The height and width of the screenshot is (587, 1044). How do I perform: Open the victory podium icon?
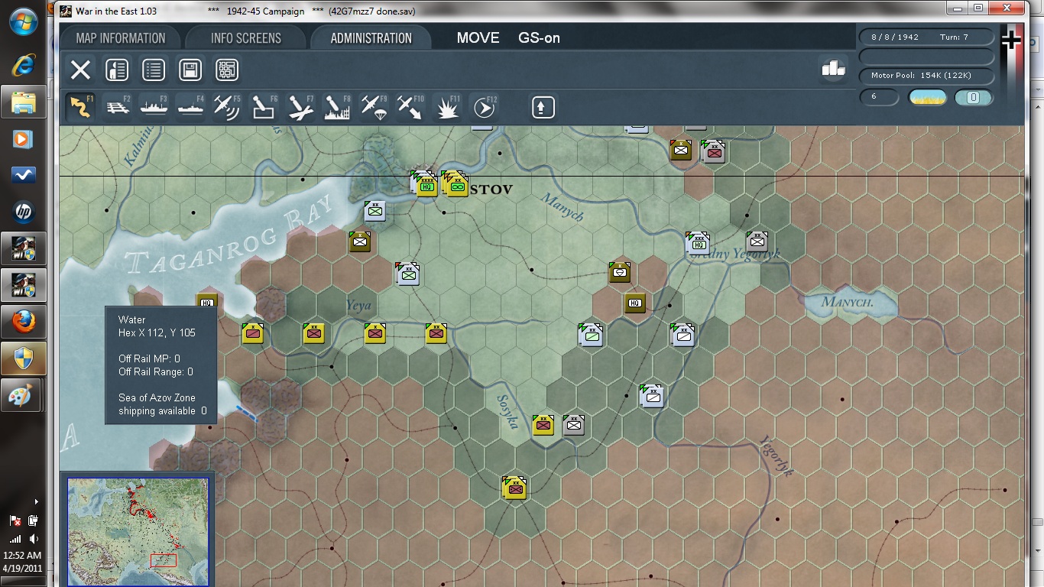tap(833, 69)
